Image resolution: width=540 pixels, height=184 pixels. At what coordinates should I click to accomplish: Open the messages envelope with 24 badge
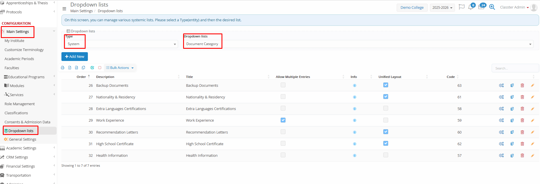481,7
